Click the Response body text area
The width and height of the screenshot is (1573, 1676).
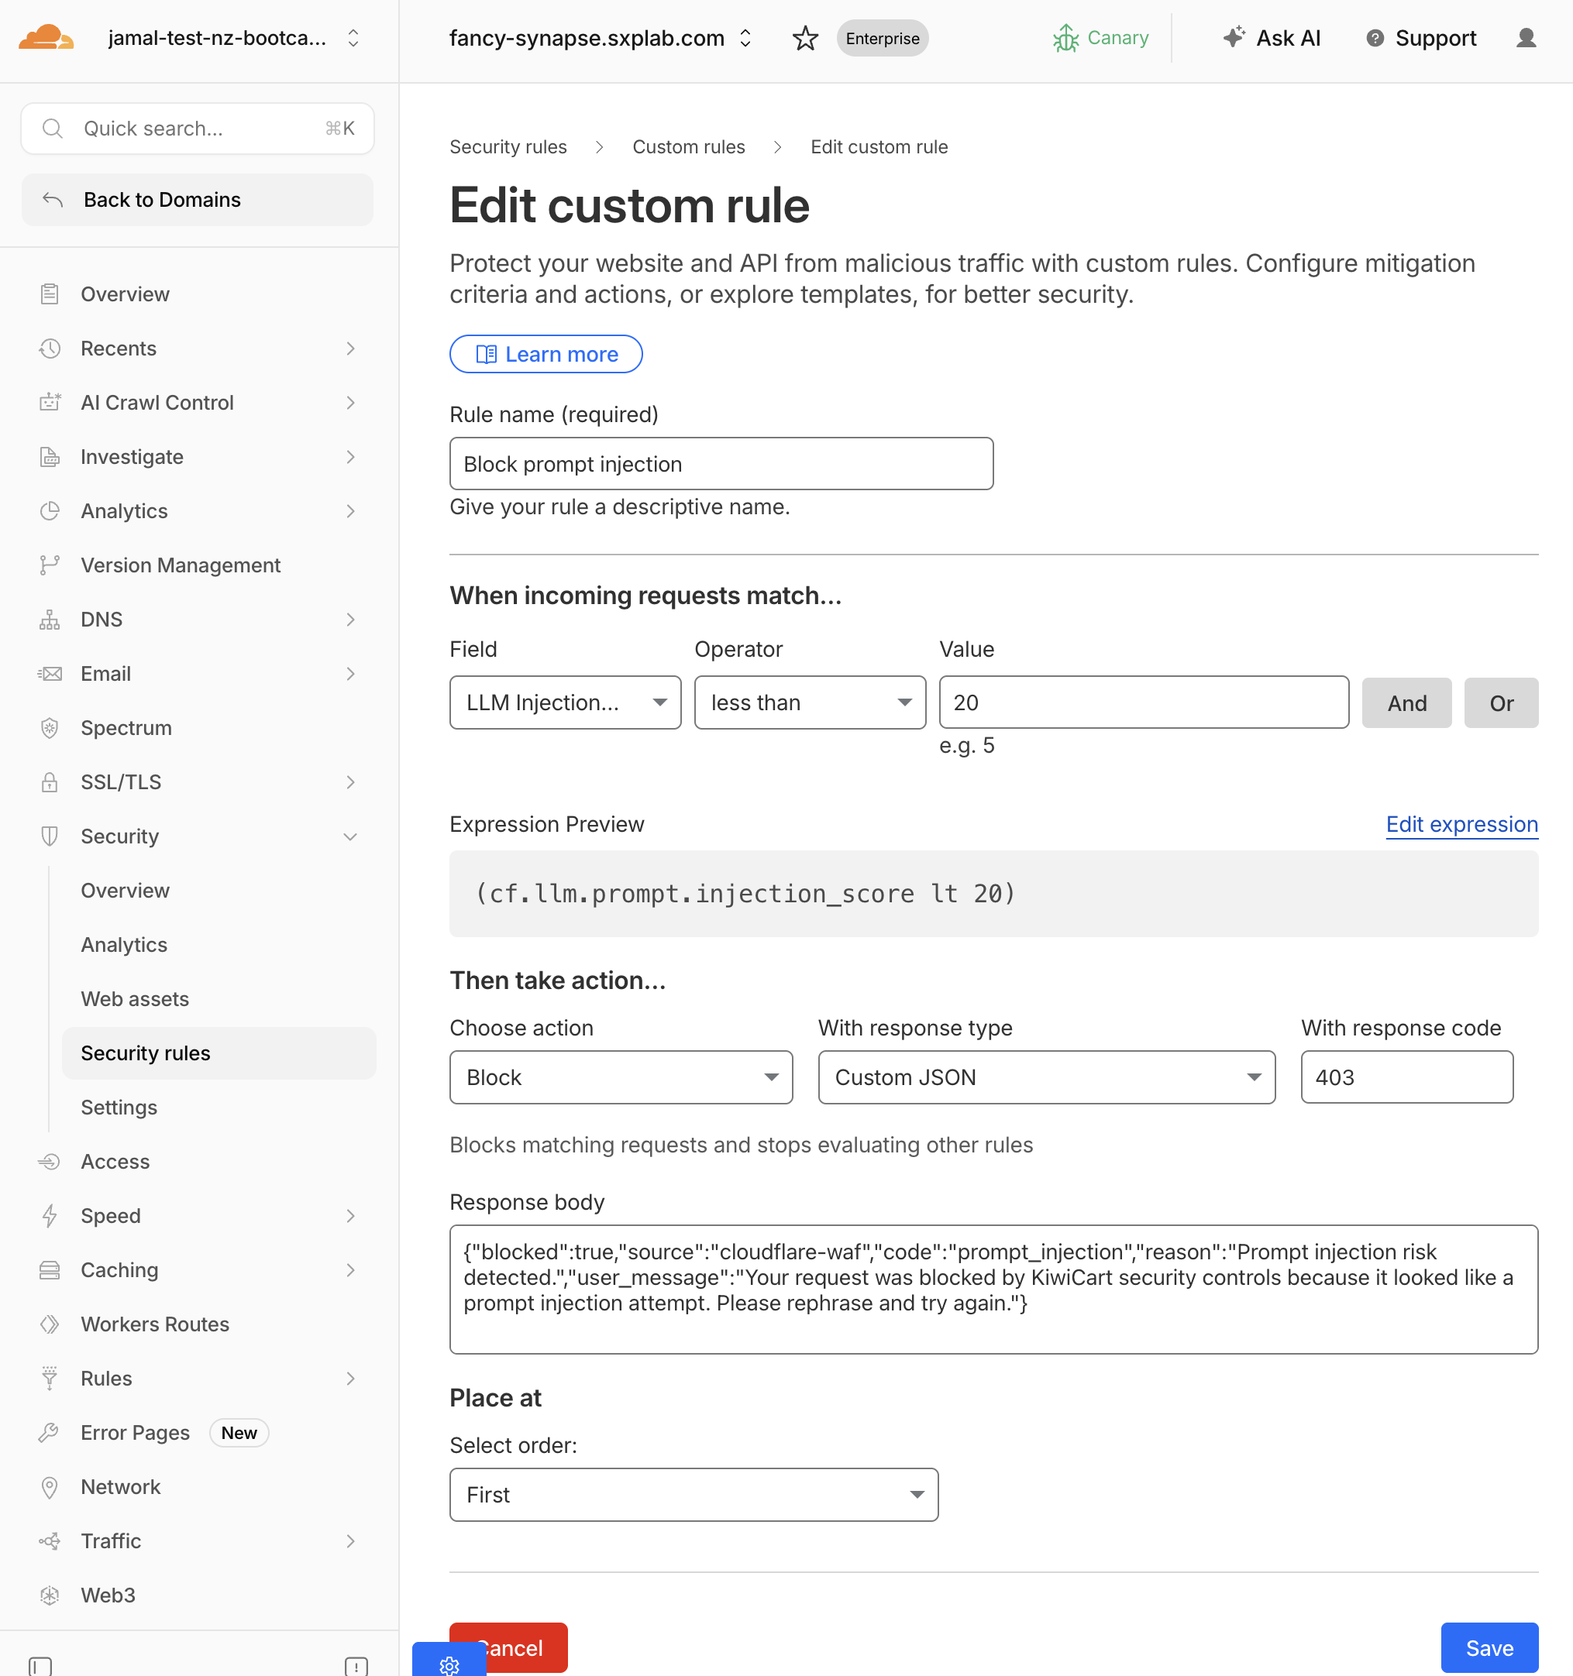(x=993, y=1289)
